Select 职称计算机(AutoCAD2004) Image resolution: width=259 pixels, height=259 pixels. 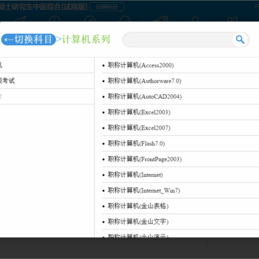[x=145, y=96]
